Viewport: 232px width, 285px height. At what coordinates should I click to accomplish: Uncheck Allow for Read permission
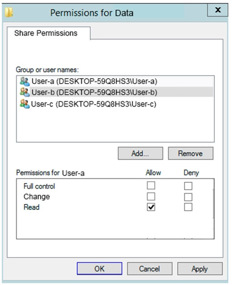pos(151,207)
